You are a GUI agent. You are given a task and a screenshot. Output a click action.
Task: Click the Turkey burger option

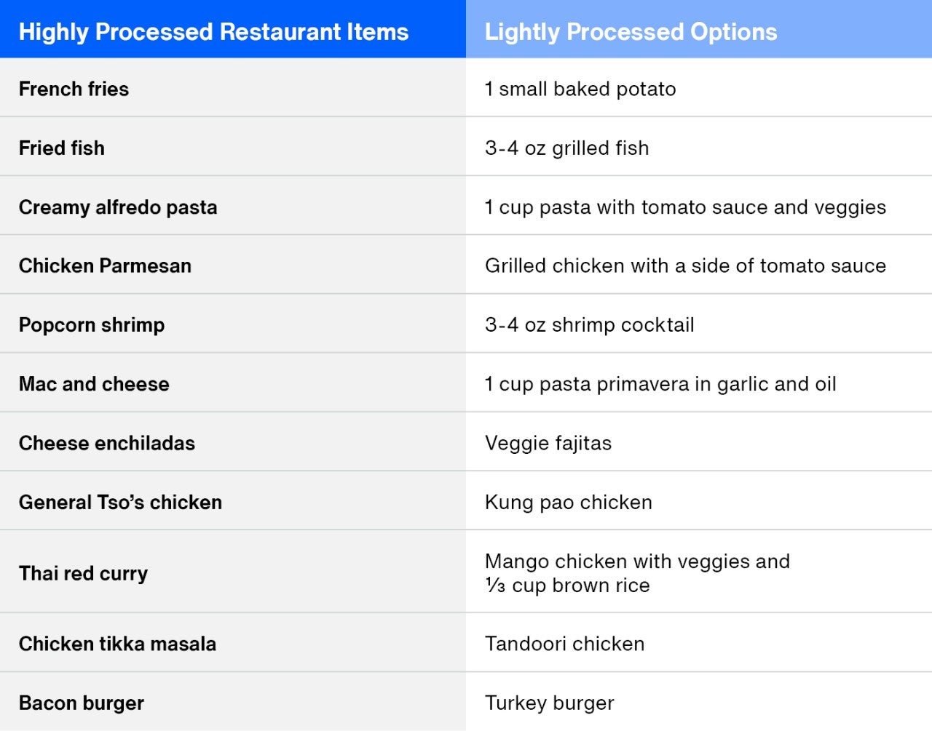click(x=549, y=703)
